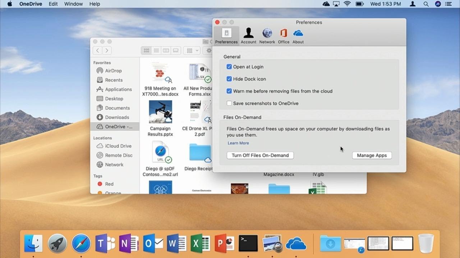460x258 pixels.
Task: Switch Finder to icon view
Action: point(146,51)
